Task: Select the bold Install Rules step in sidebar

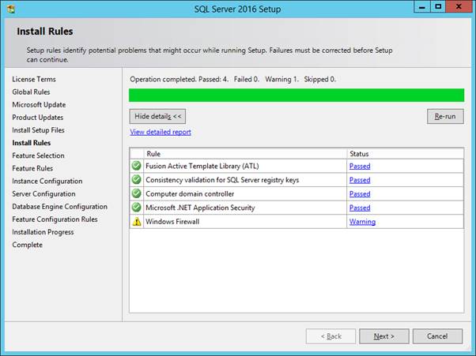Action: (x=32, y=143)
